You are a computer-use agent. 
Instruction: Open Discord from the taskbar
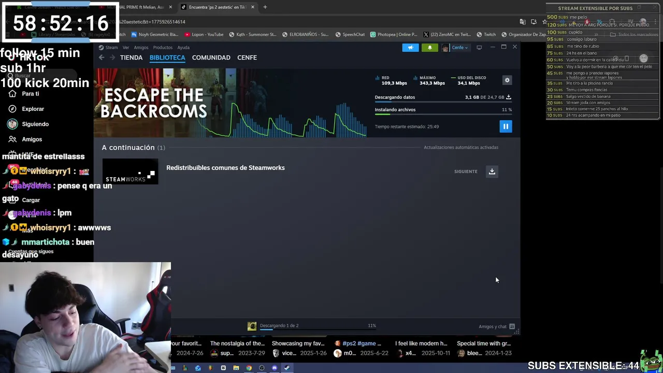point(275,368)
